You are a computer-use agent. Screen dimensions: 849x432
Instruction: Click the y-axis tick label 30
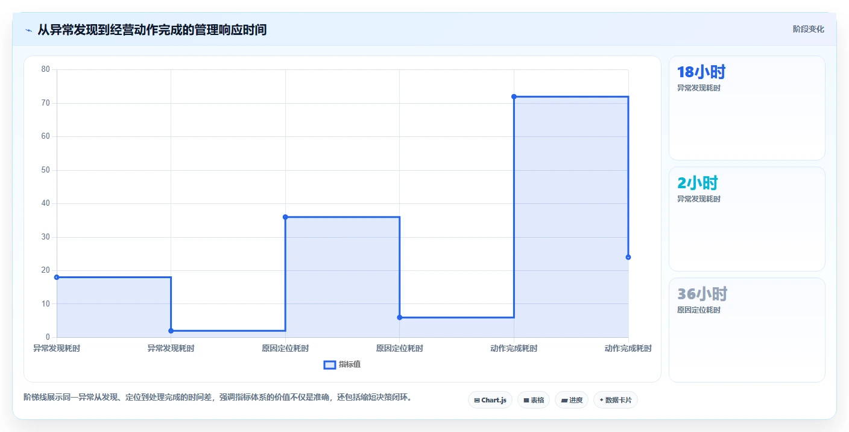(46, 237)
